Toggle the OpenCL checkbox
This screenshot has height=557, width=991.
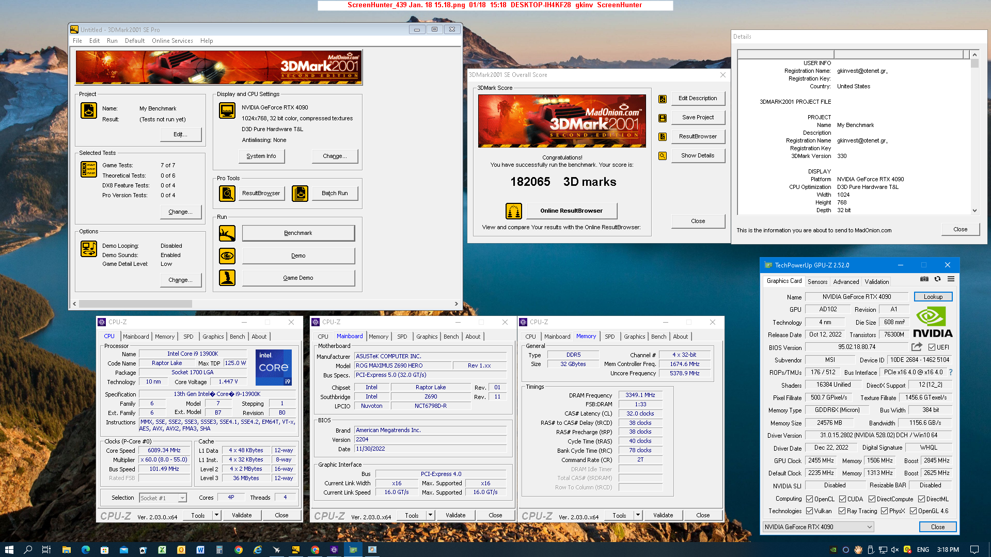pyautogui.click(x=809, y=499)
